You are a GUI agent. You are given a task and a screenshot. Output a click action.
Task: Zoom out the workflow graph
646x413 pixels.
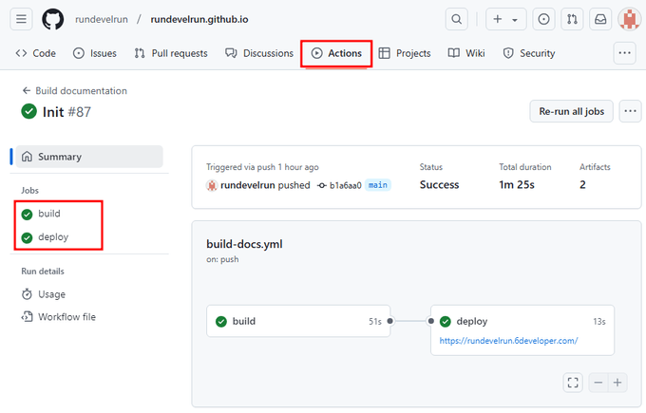(598, 383)
